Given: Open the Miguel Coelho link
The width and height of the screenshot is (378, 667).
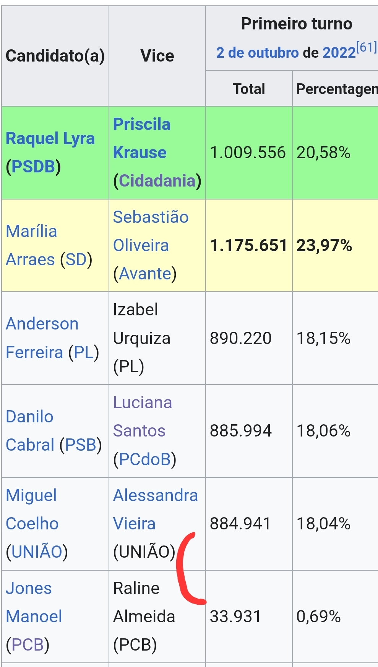Looking at the screenshot, I should pos(32,510).
